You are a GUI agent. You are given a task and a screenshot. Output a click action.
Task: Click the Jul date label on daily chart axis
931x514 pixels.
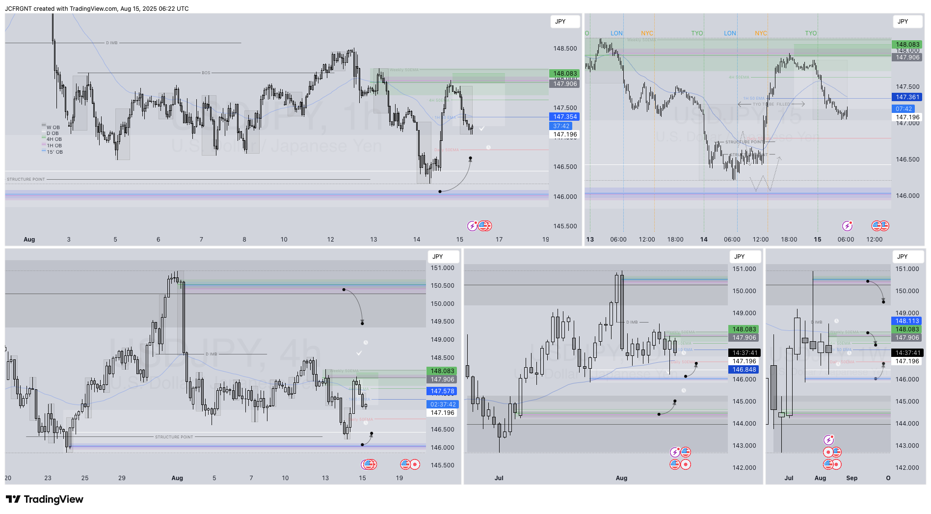click(x=499, y=478)
